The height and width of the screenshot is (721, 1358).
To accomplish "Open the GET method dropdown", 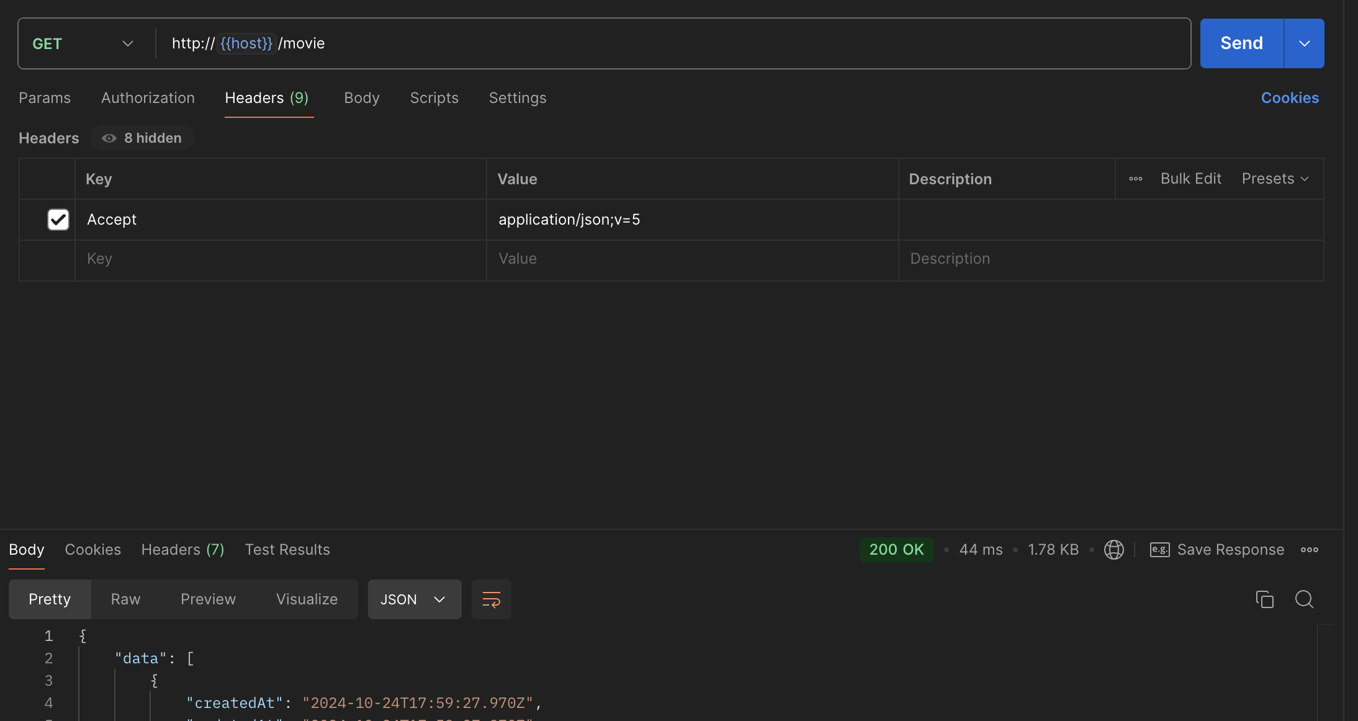I will (83, 43).
